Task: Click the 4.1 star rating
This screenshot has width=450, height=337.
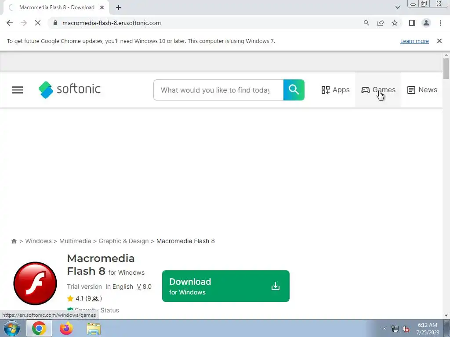Action: [84, 298]
